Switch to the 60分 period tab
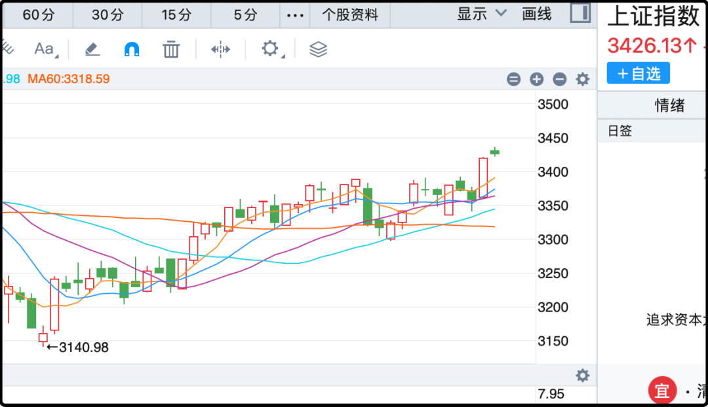Screen dimensions: 708x407 [38, 15]
